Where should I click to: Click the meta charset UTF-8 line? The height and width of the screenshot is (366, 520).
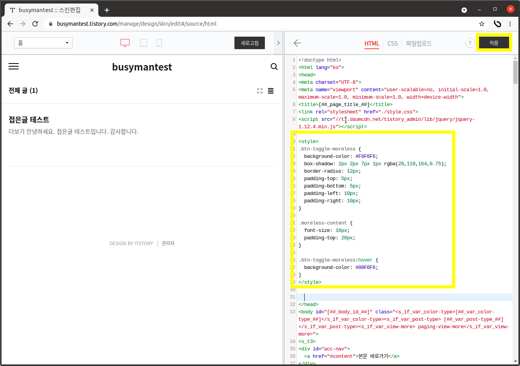tap(330, 82)
